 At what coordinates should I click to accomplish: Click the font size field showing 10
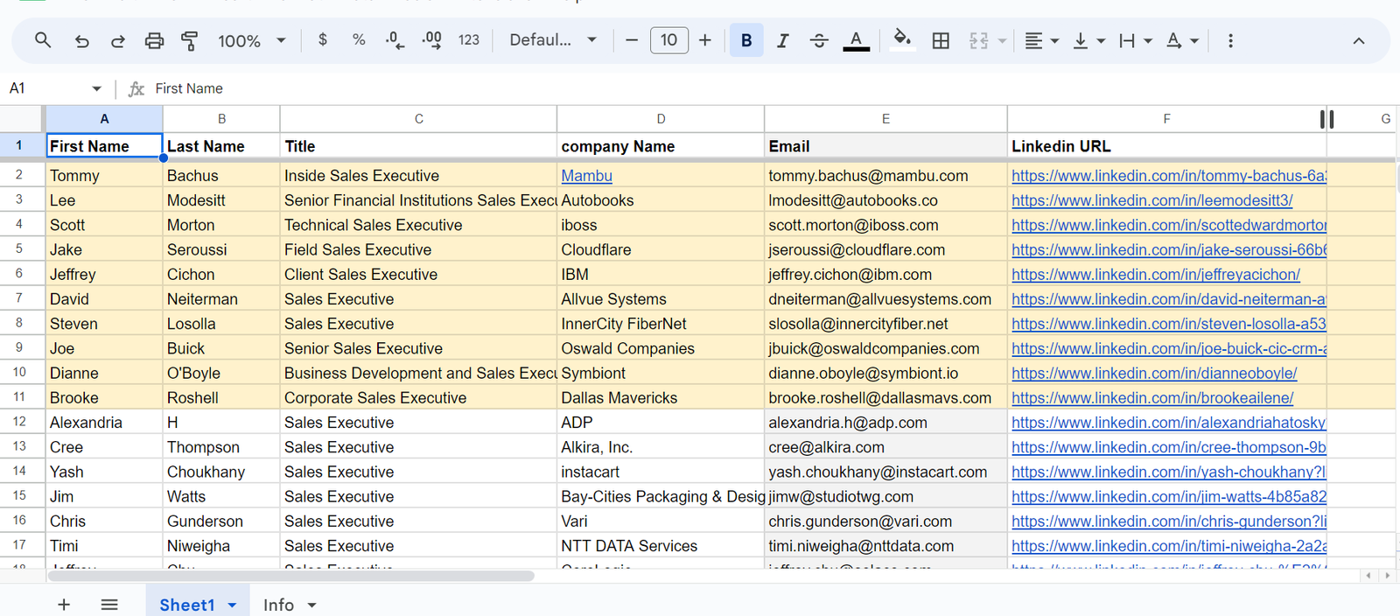[669, 40]
